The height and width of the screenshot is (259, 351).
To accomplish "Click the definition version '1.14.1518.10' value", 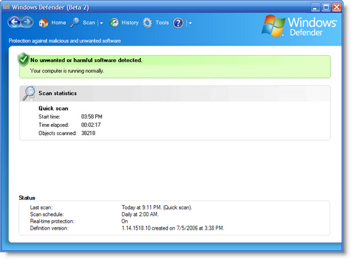I will click(x=136, y=228).
